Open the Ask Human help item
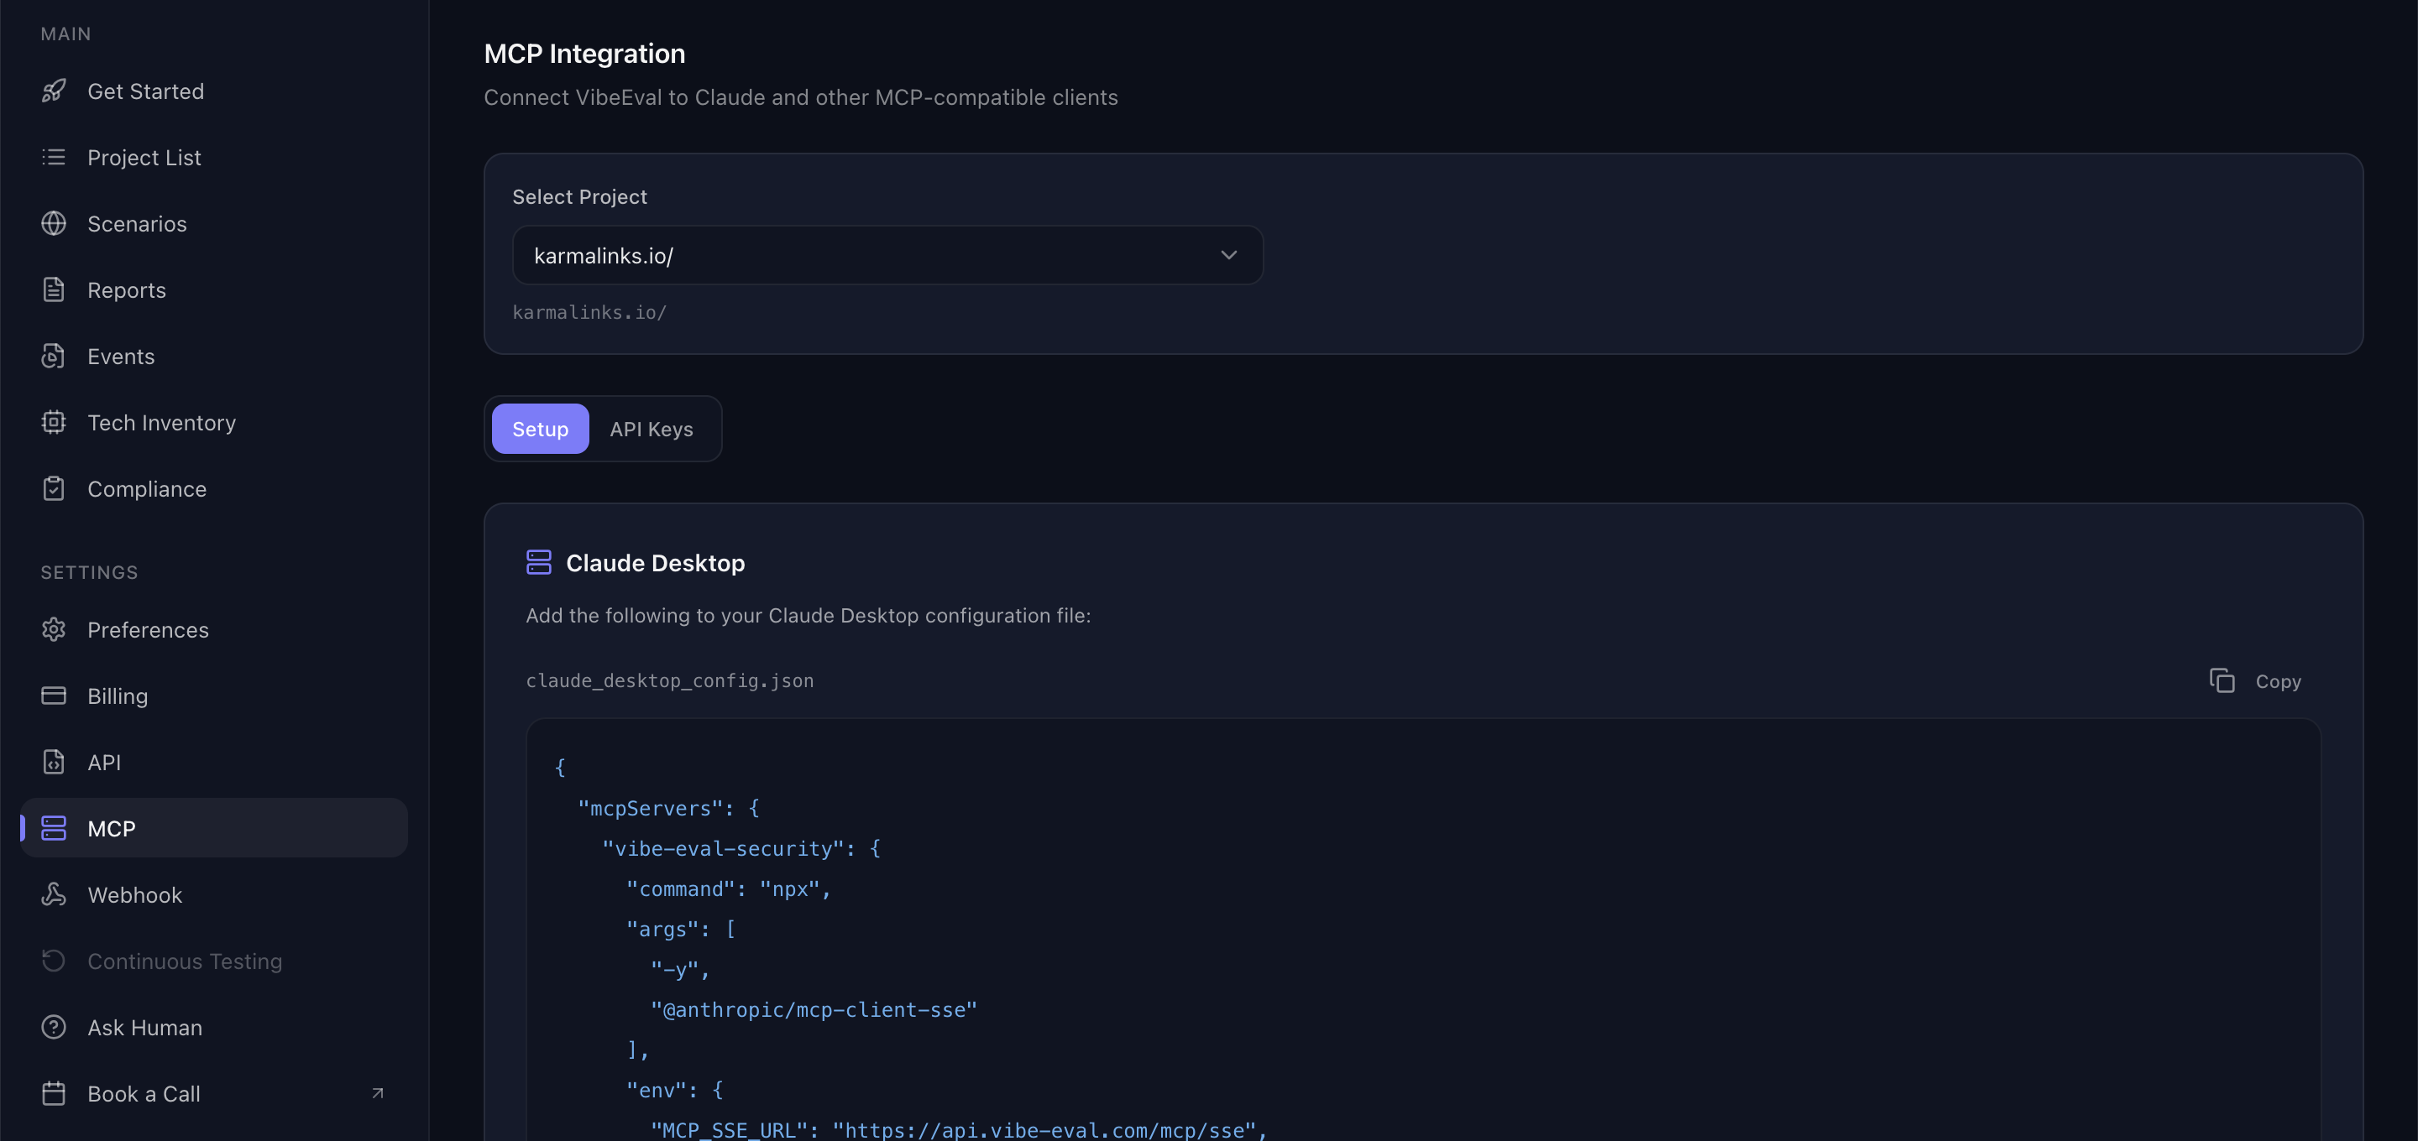This screenshot has width=2418, height=1141. [144, 1028]
